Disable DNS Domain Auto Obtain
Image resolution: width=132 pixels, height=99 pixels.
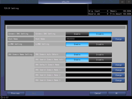point(100,55)
